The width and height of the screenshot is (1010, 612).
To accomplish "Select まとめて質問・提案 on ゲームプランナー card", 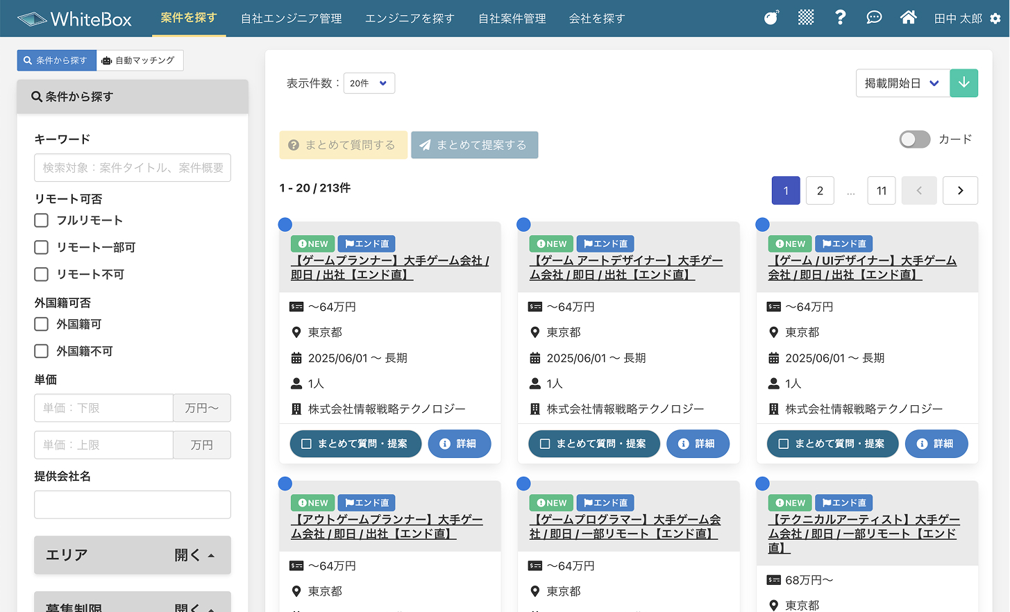I will [x=355, y=444].
